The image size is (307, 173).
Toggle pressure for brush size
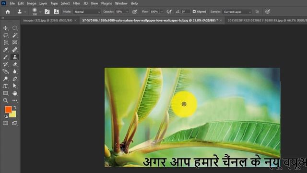(268, 12)
